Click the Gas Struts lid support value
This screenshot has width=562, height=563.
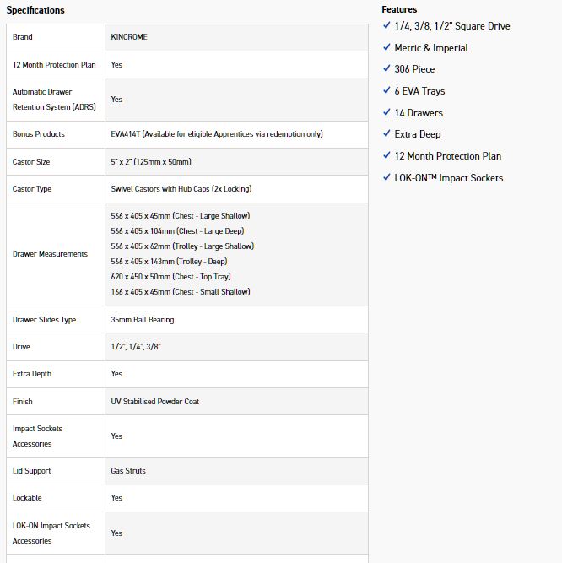coord(128,471)
